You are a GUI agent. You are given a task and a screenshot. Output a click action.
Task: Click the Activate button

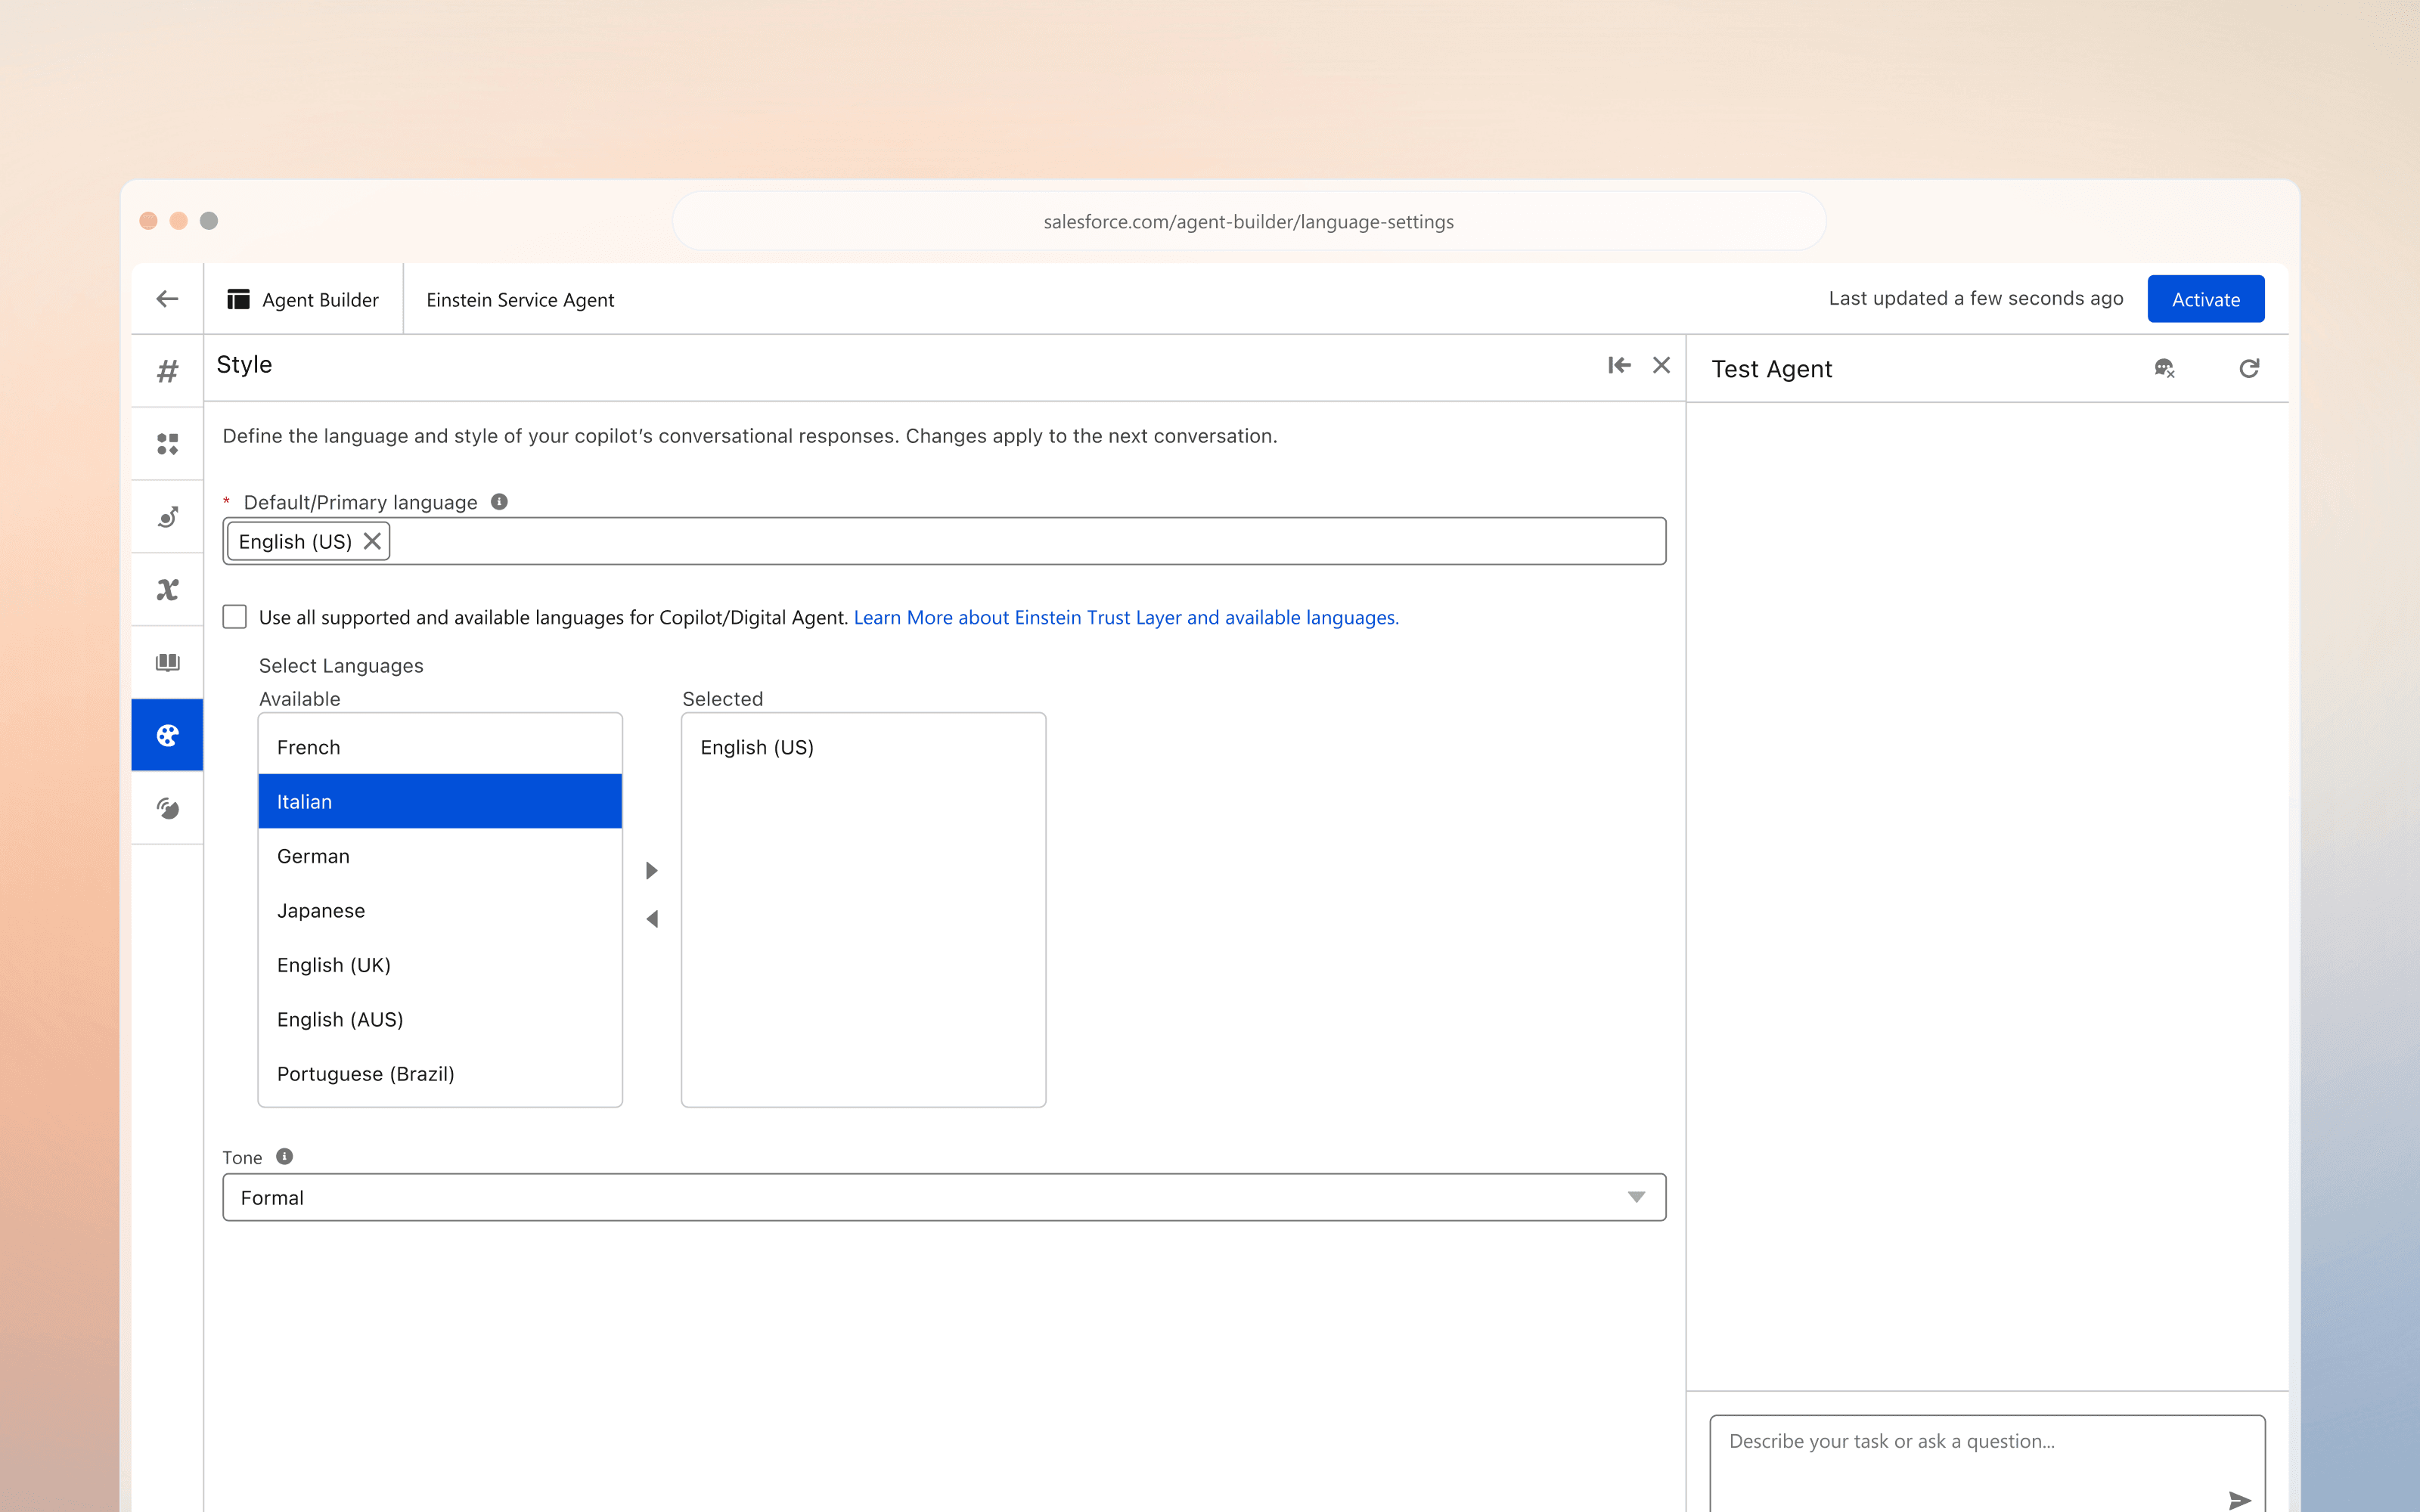2205,299
